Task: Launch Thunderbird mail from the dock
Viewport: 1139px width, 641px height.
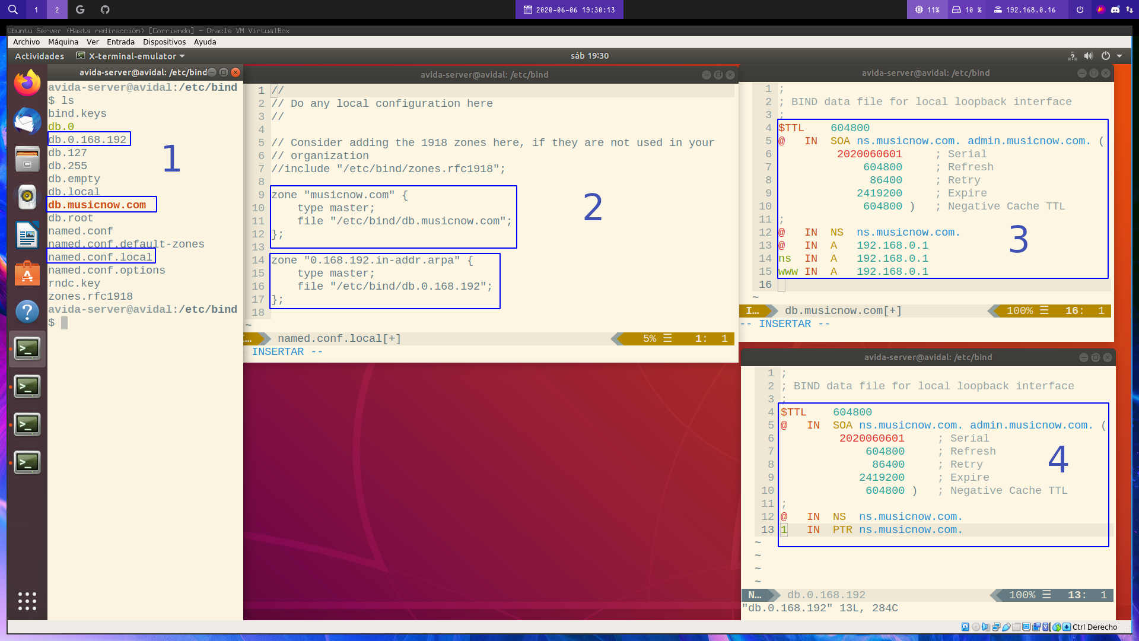Action: [27, 121]
